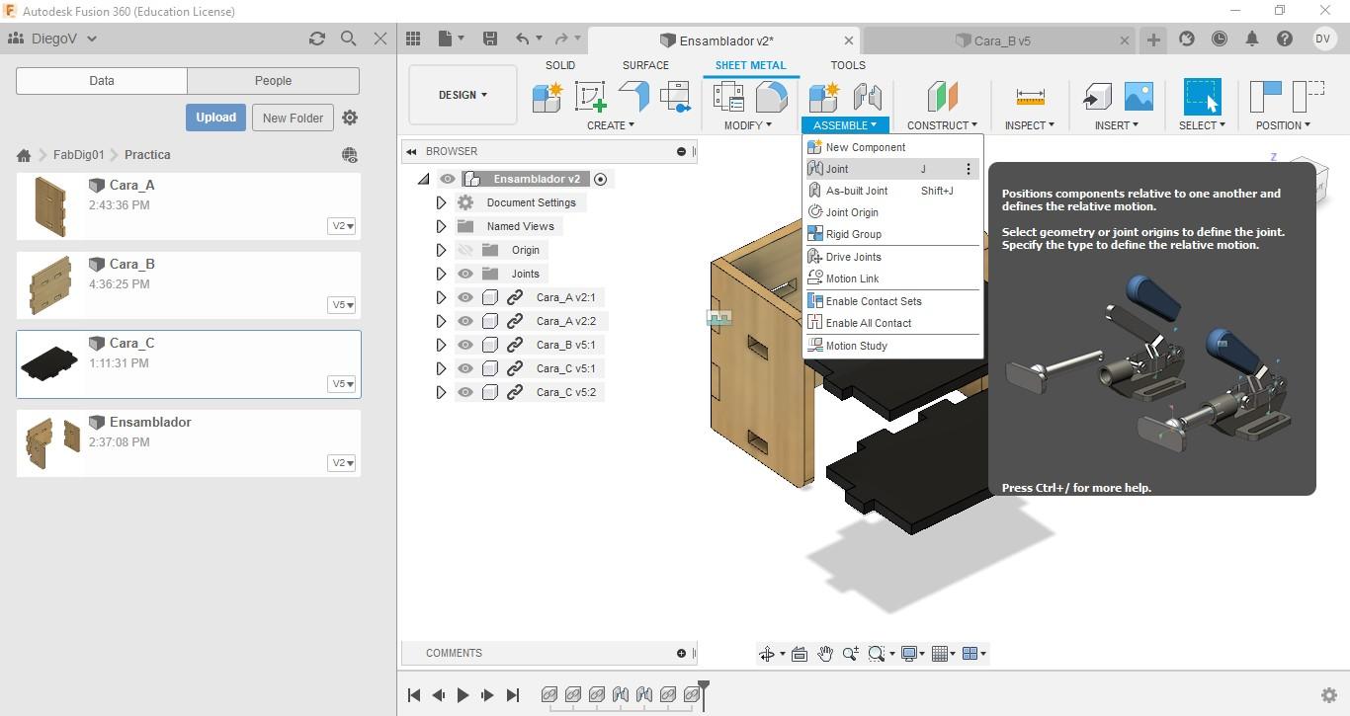Activate the Select tool

[x=1202, y=97]
